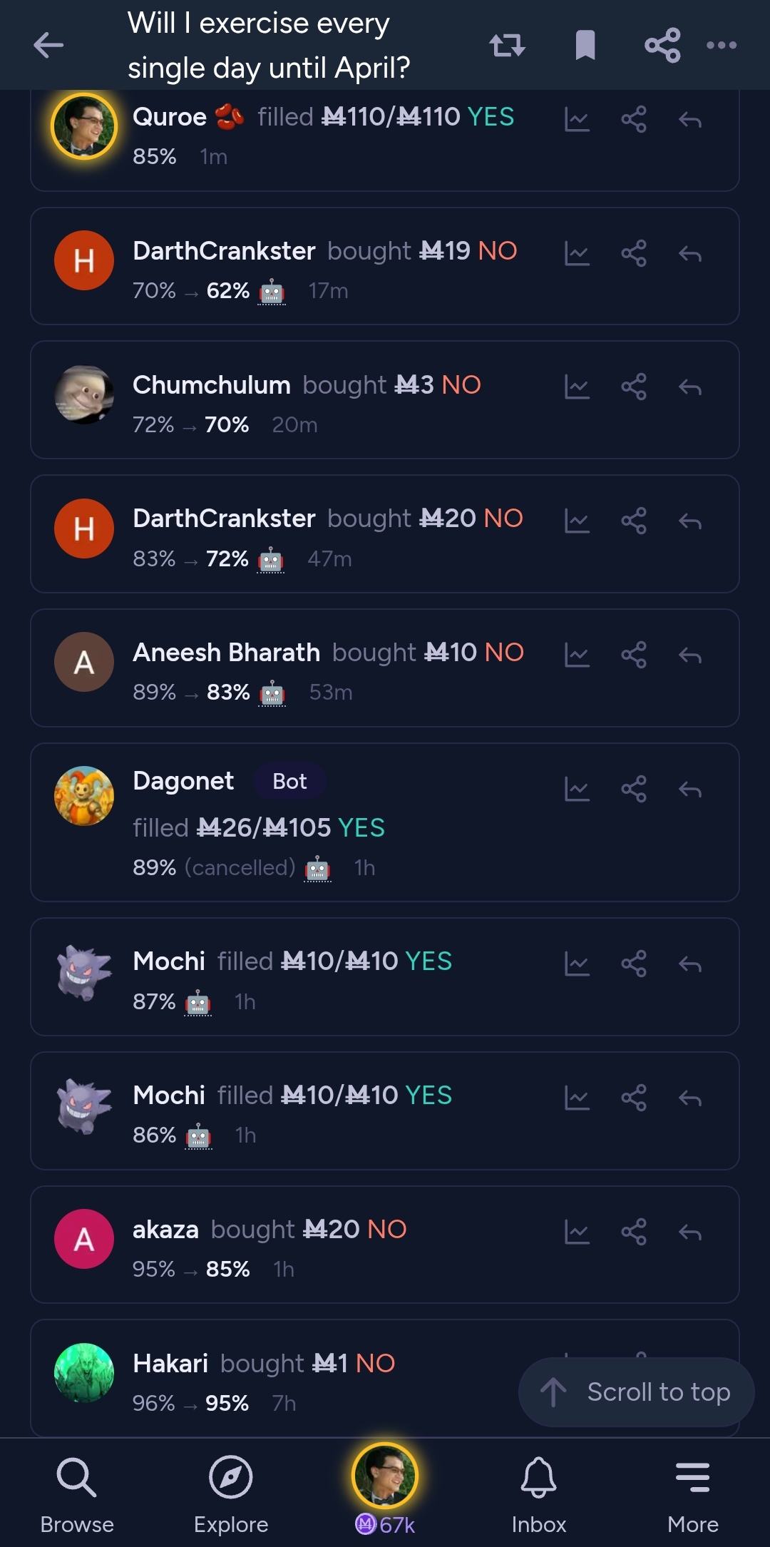The height and width of the screenshot is (1547, 770).
Task: Open the Inbox notifications tab
Action: coord(538,1491)
